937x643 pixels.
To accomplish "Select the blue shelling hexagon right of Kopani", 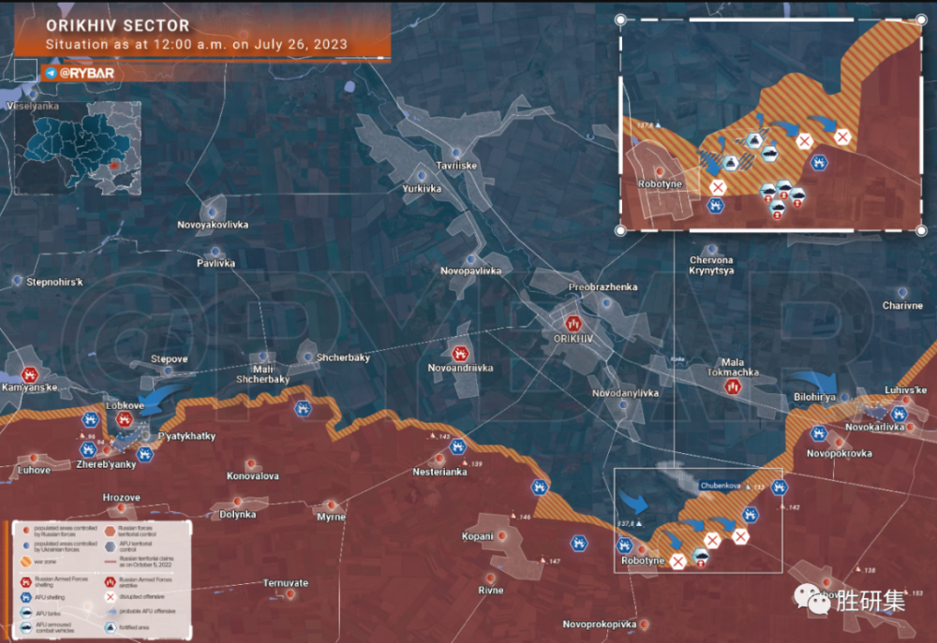I will pyautogui.click(x=578, y=543).
